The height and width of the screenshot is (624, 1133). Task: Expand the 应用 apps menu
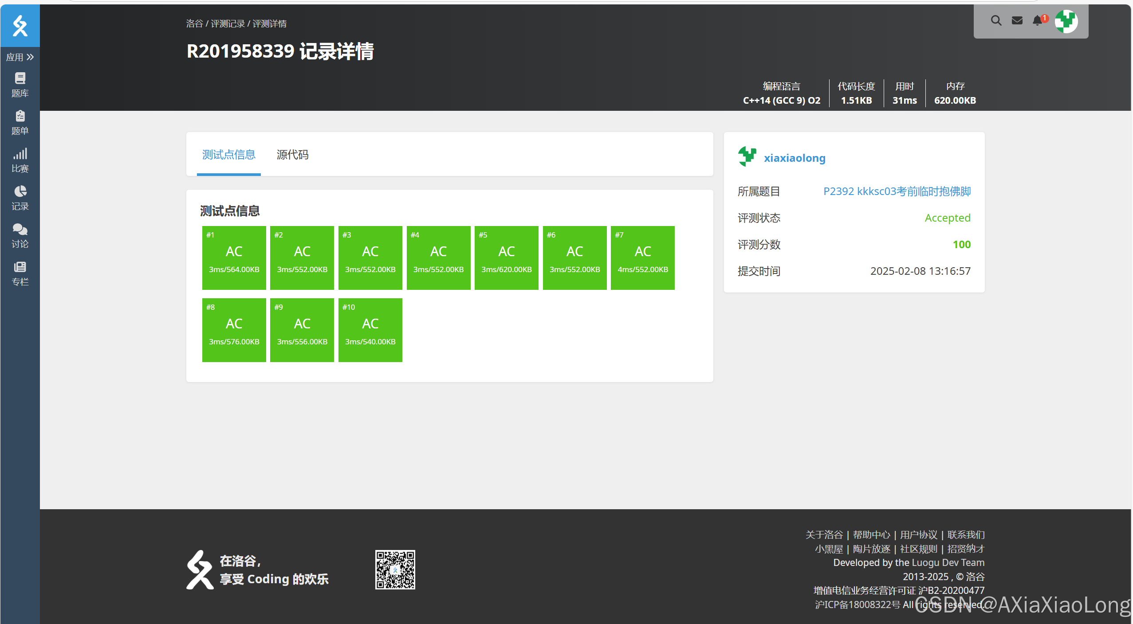(20, 57)
